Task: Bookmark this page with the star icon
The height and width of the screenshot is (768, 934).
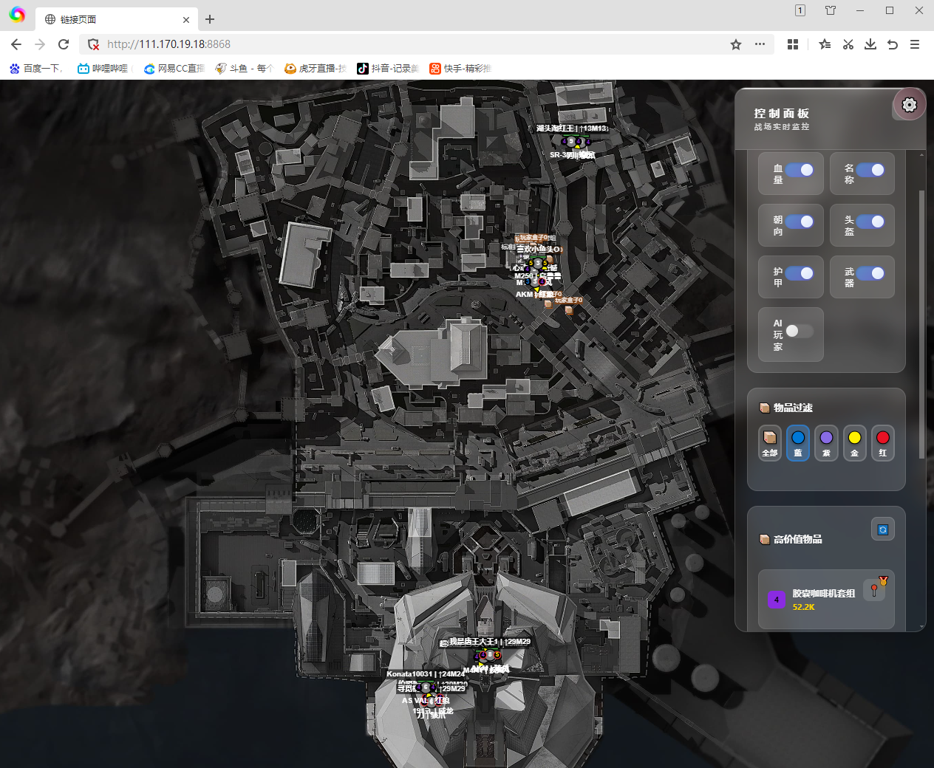Action: pyautogui.click(x=735, y=44)
